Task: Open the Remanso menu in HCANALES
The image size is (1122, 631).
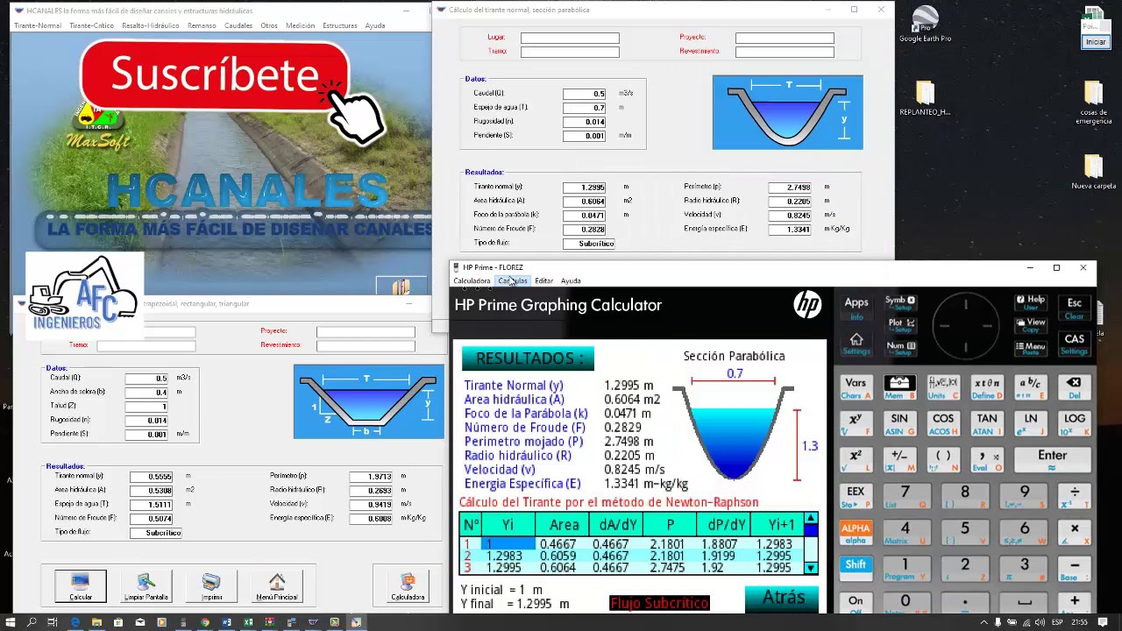Action: [x=202, y=25]
